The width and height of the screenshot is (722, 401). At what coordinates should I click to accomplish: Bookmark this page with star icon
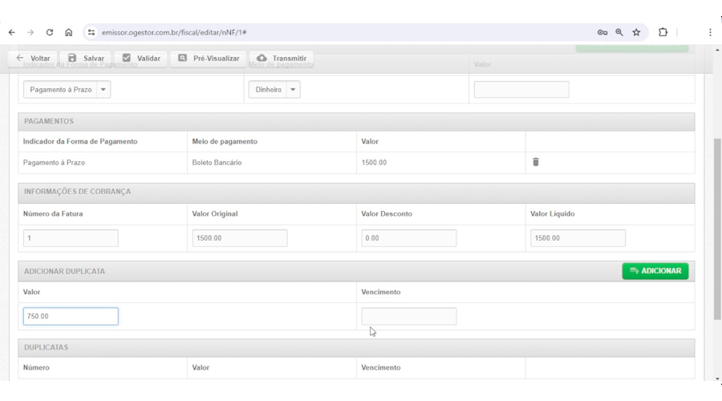[636, 33]
